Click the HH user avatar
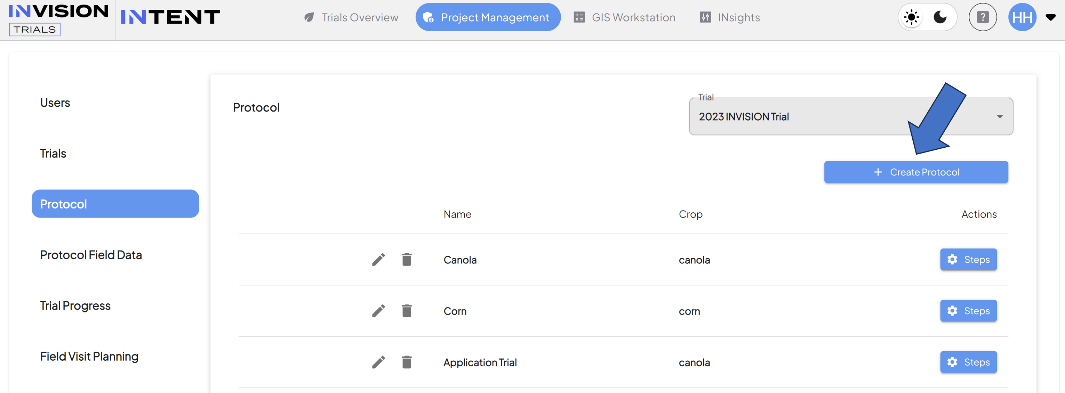The width and height of the screenshot is (1065, 393). (x=1022, y=17)
